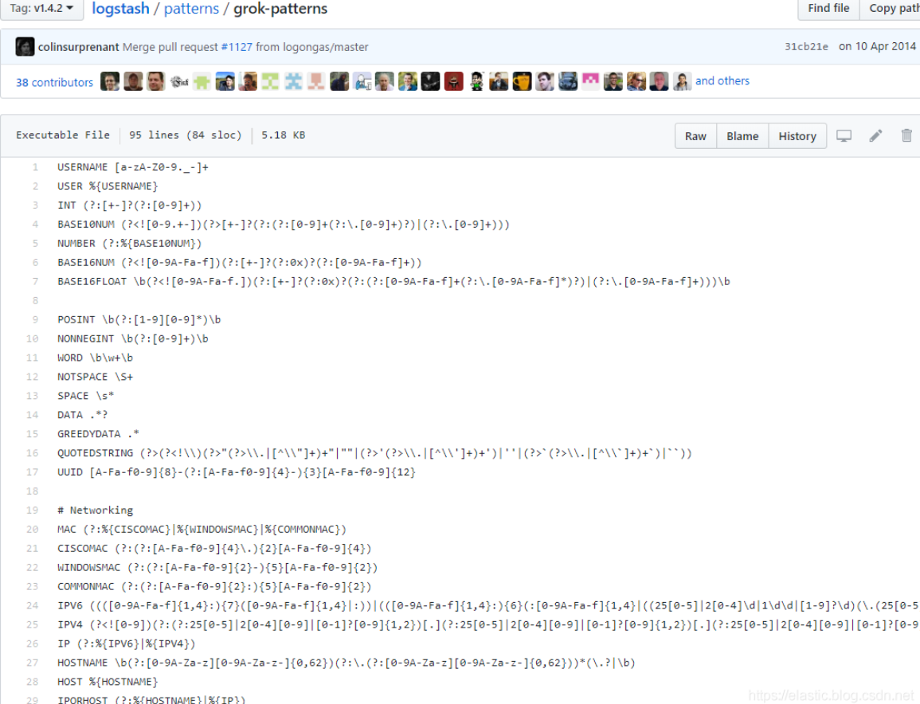Select line number 1
This screenshot has width=920, height=704.
pyautogui.click(x=35, y=167)
